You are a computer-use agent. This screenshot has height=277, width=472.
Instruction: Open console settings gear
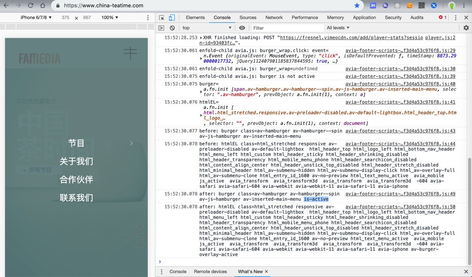[466, 28]
